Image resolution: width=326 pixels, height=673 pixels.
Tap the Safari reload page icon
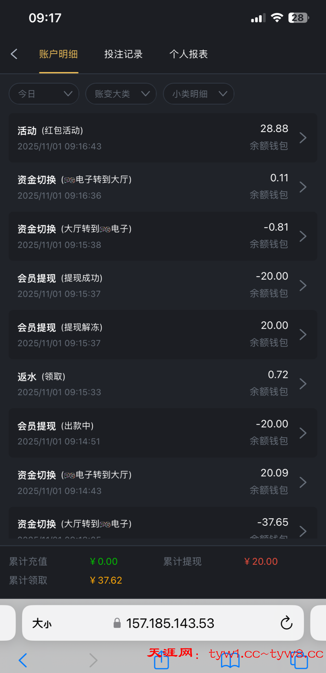pos(286,623)
